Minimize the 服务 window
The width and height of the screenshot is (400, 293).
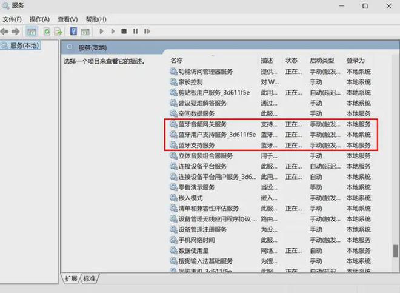[x=342, y=6]
